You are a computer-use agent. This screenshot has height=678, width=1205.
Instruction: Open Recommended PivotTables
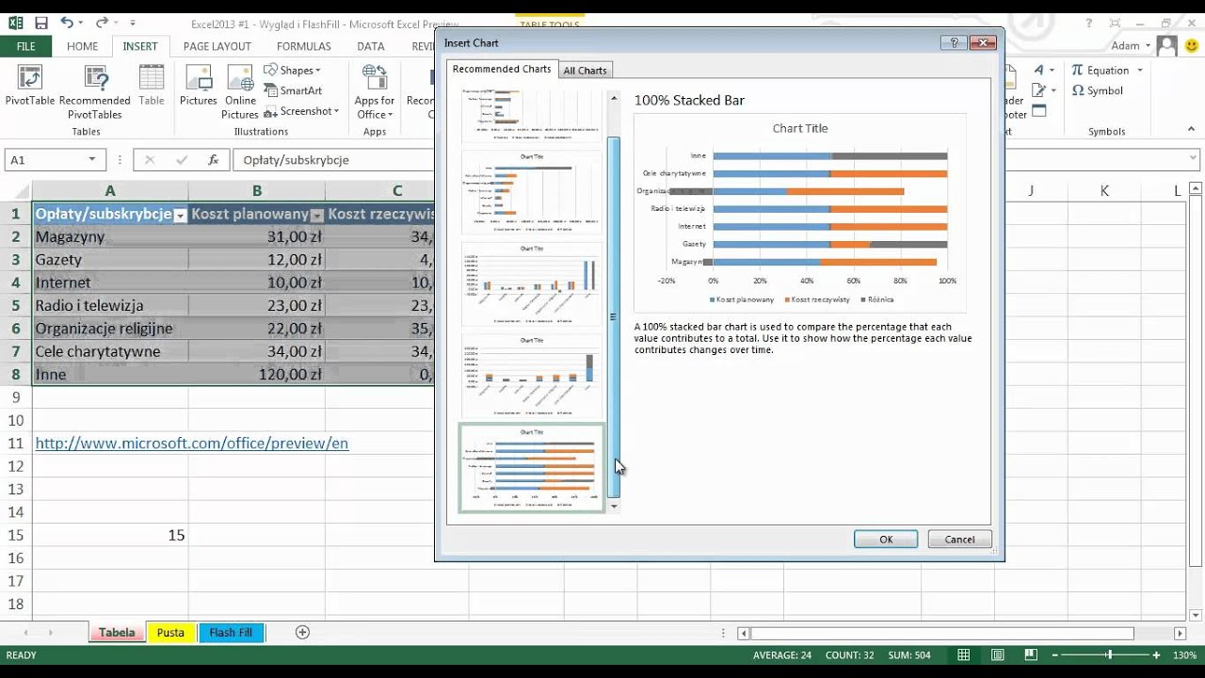coord(95,91)
